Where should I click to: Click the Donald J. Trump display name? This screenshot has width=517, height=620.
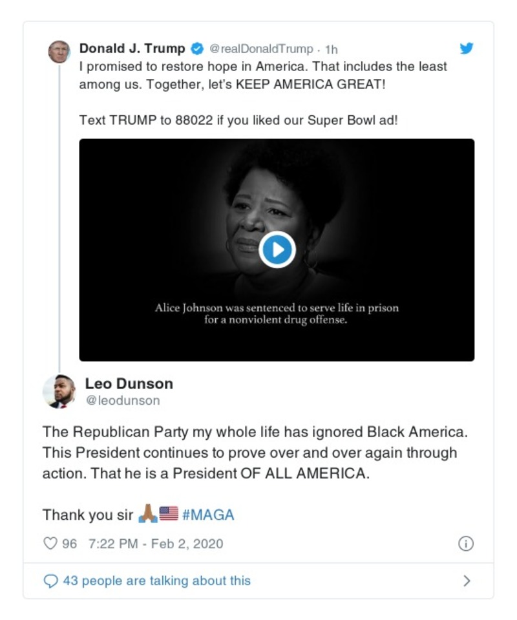click(x=132, y=49)
